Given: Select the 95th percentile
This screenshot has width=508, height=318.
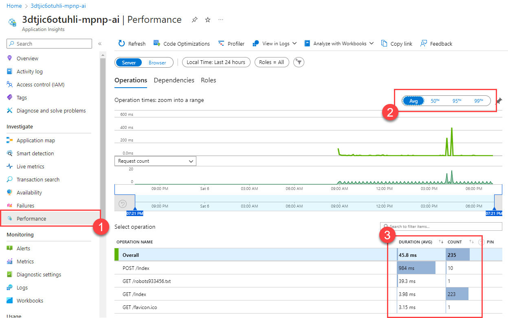Looking at the screenshot, I should (x=457, y=101).
